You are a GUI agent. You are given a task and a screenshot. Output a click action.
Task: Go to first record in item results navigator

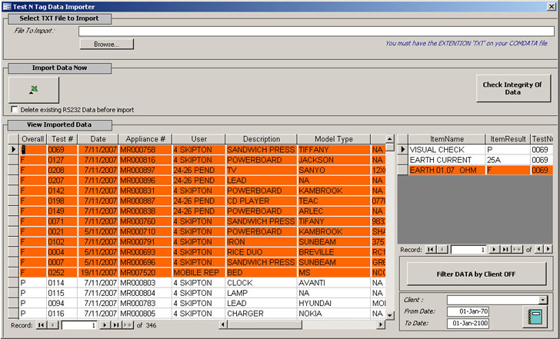431,249
